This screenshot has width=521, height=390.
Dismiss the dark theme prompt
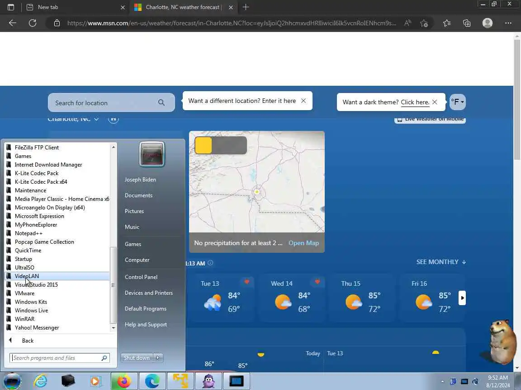click(435, 102)
